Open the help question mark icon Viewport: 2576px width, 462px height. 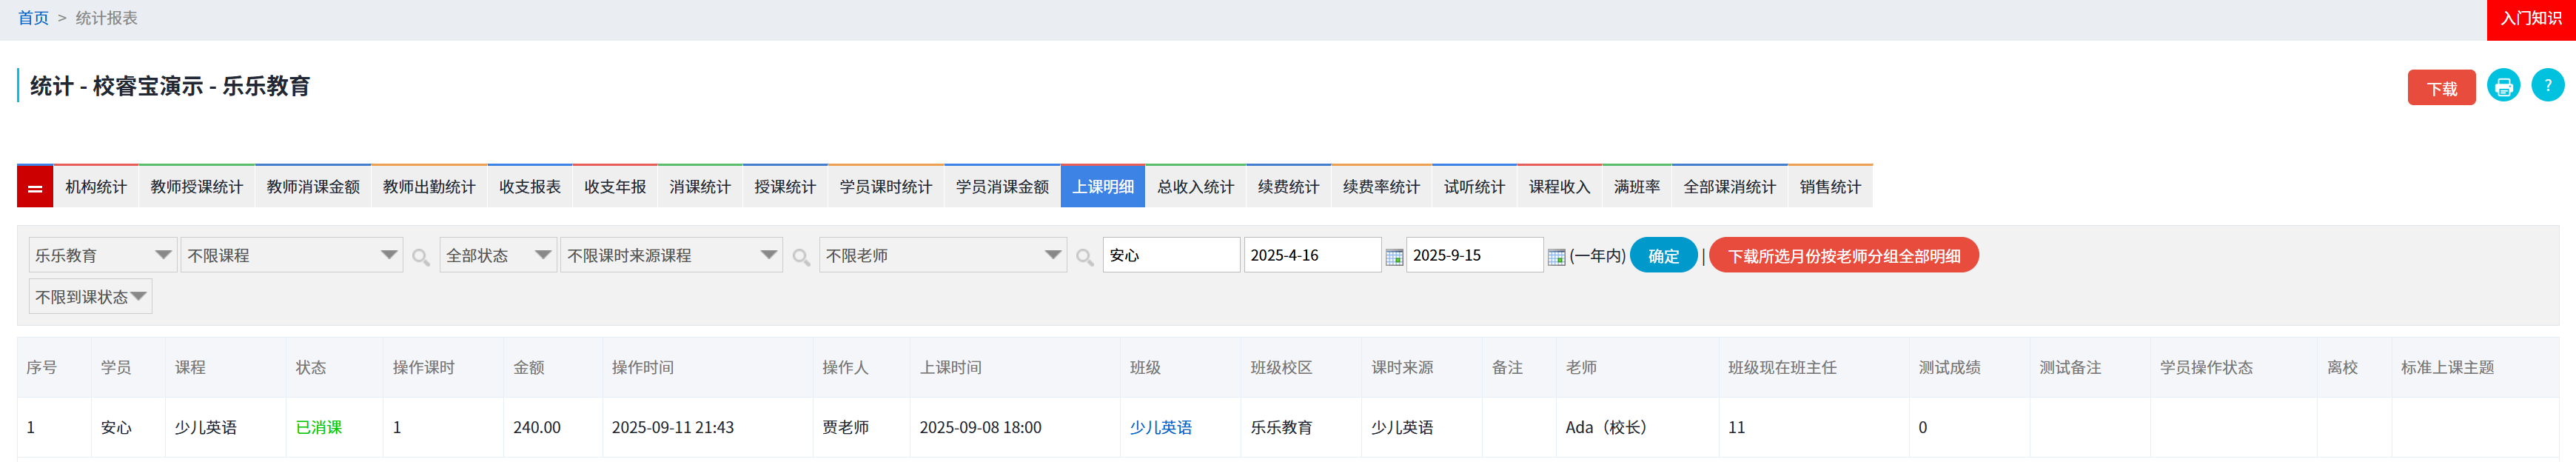tap(2547, 86)
